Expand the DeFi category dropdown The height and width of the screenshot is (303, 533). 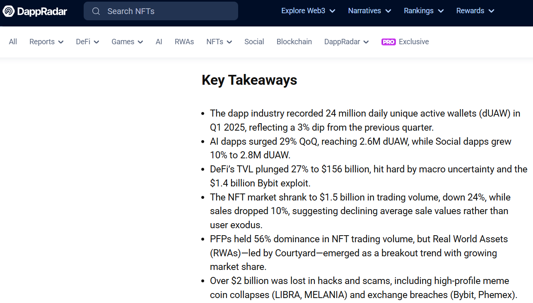(x=87, y=42)
